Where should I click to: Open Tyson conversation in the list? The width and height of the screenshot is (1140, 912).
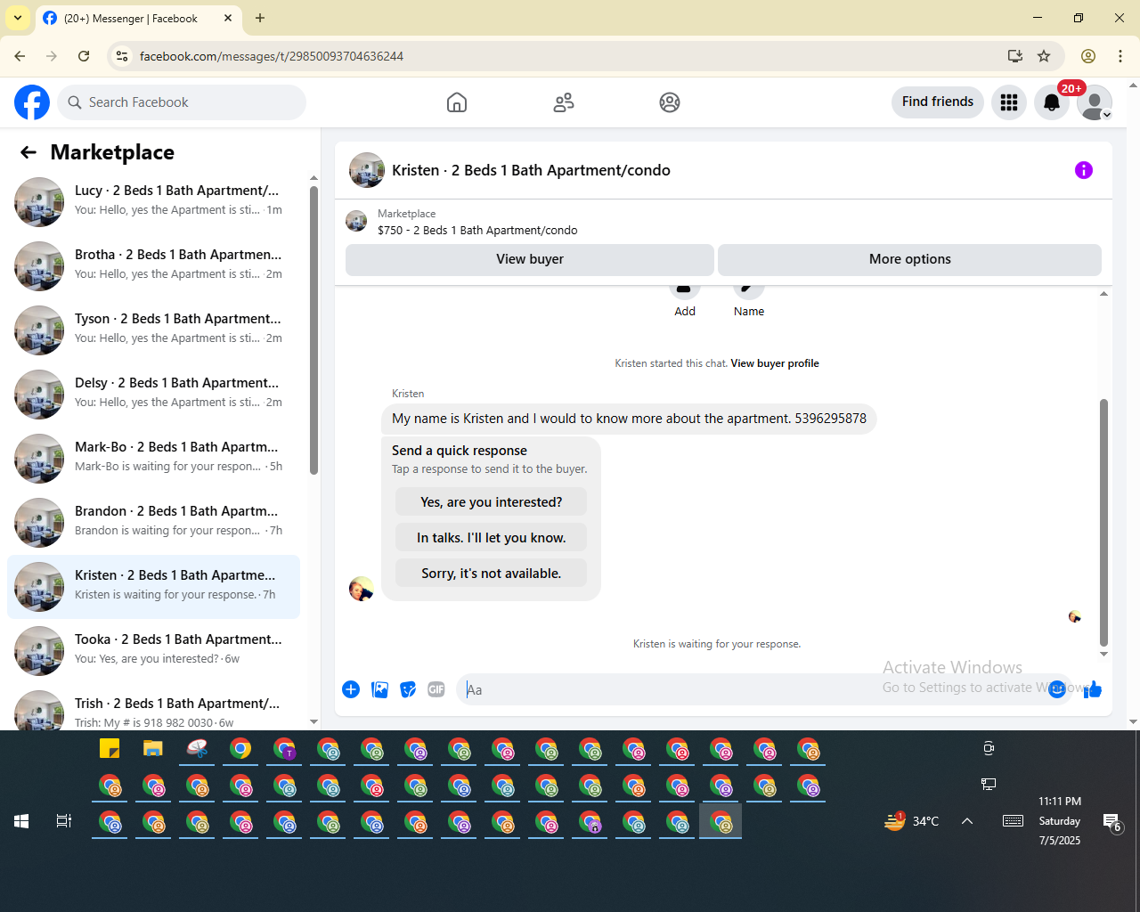[153, 330]
